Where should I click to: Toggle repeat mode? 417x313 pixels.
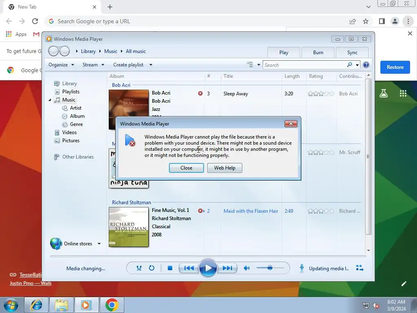(x=151, y=268)
